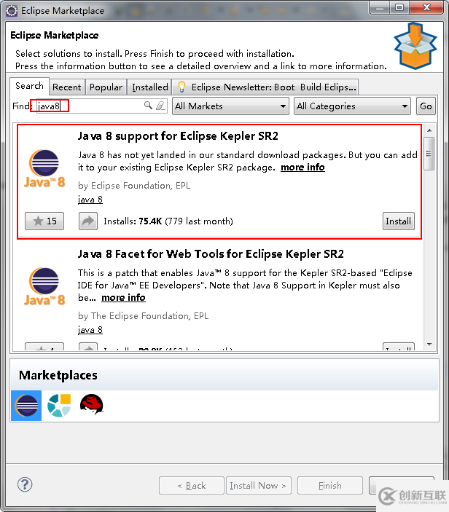449x512 pixels.
Task: Open more info for Java 8 Facet
Action: point(123,297)
